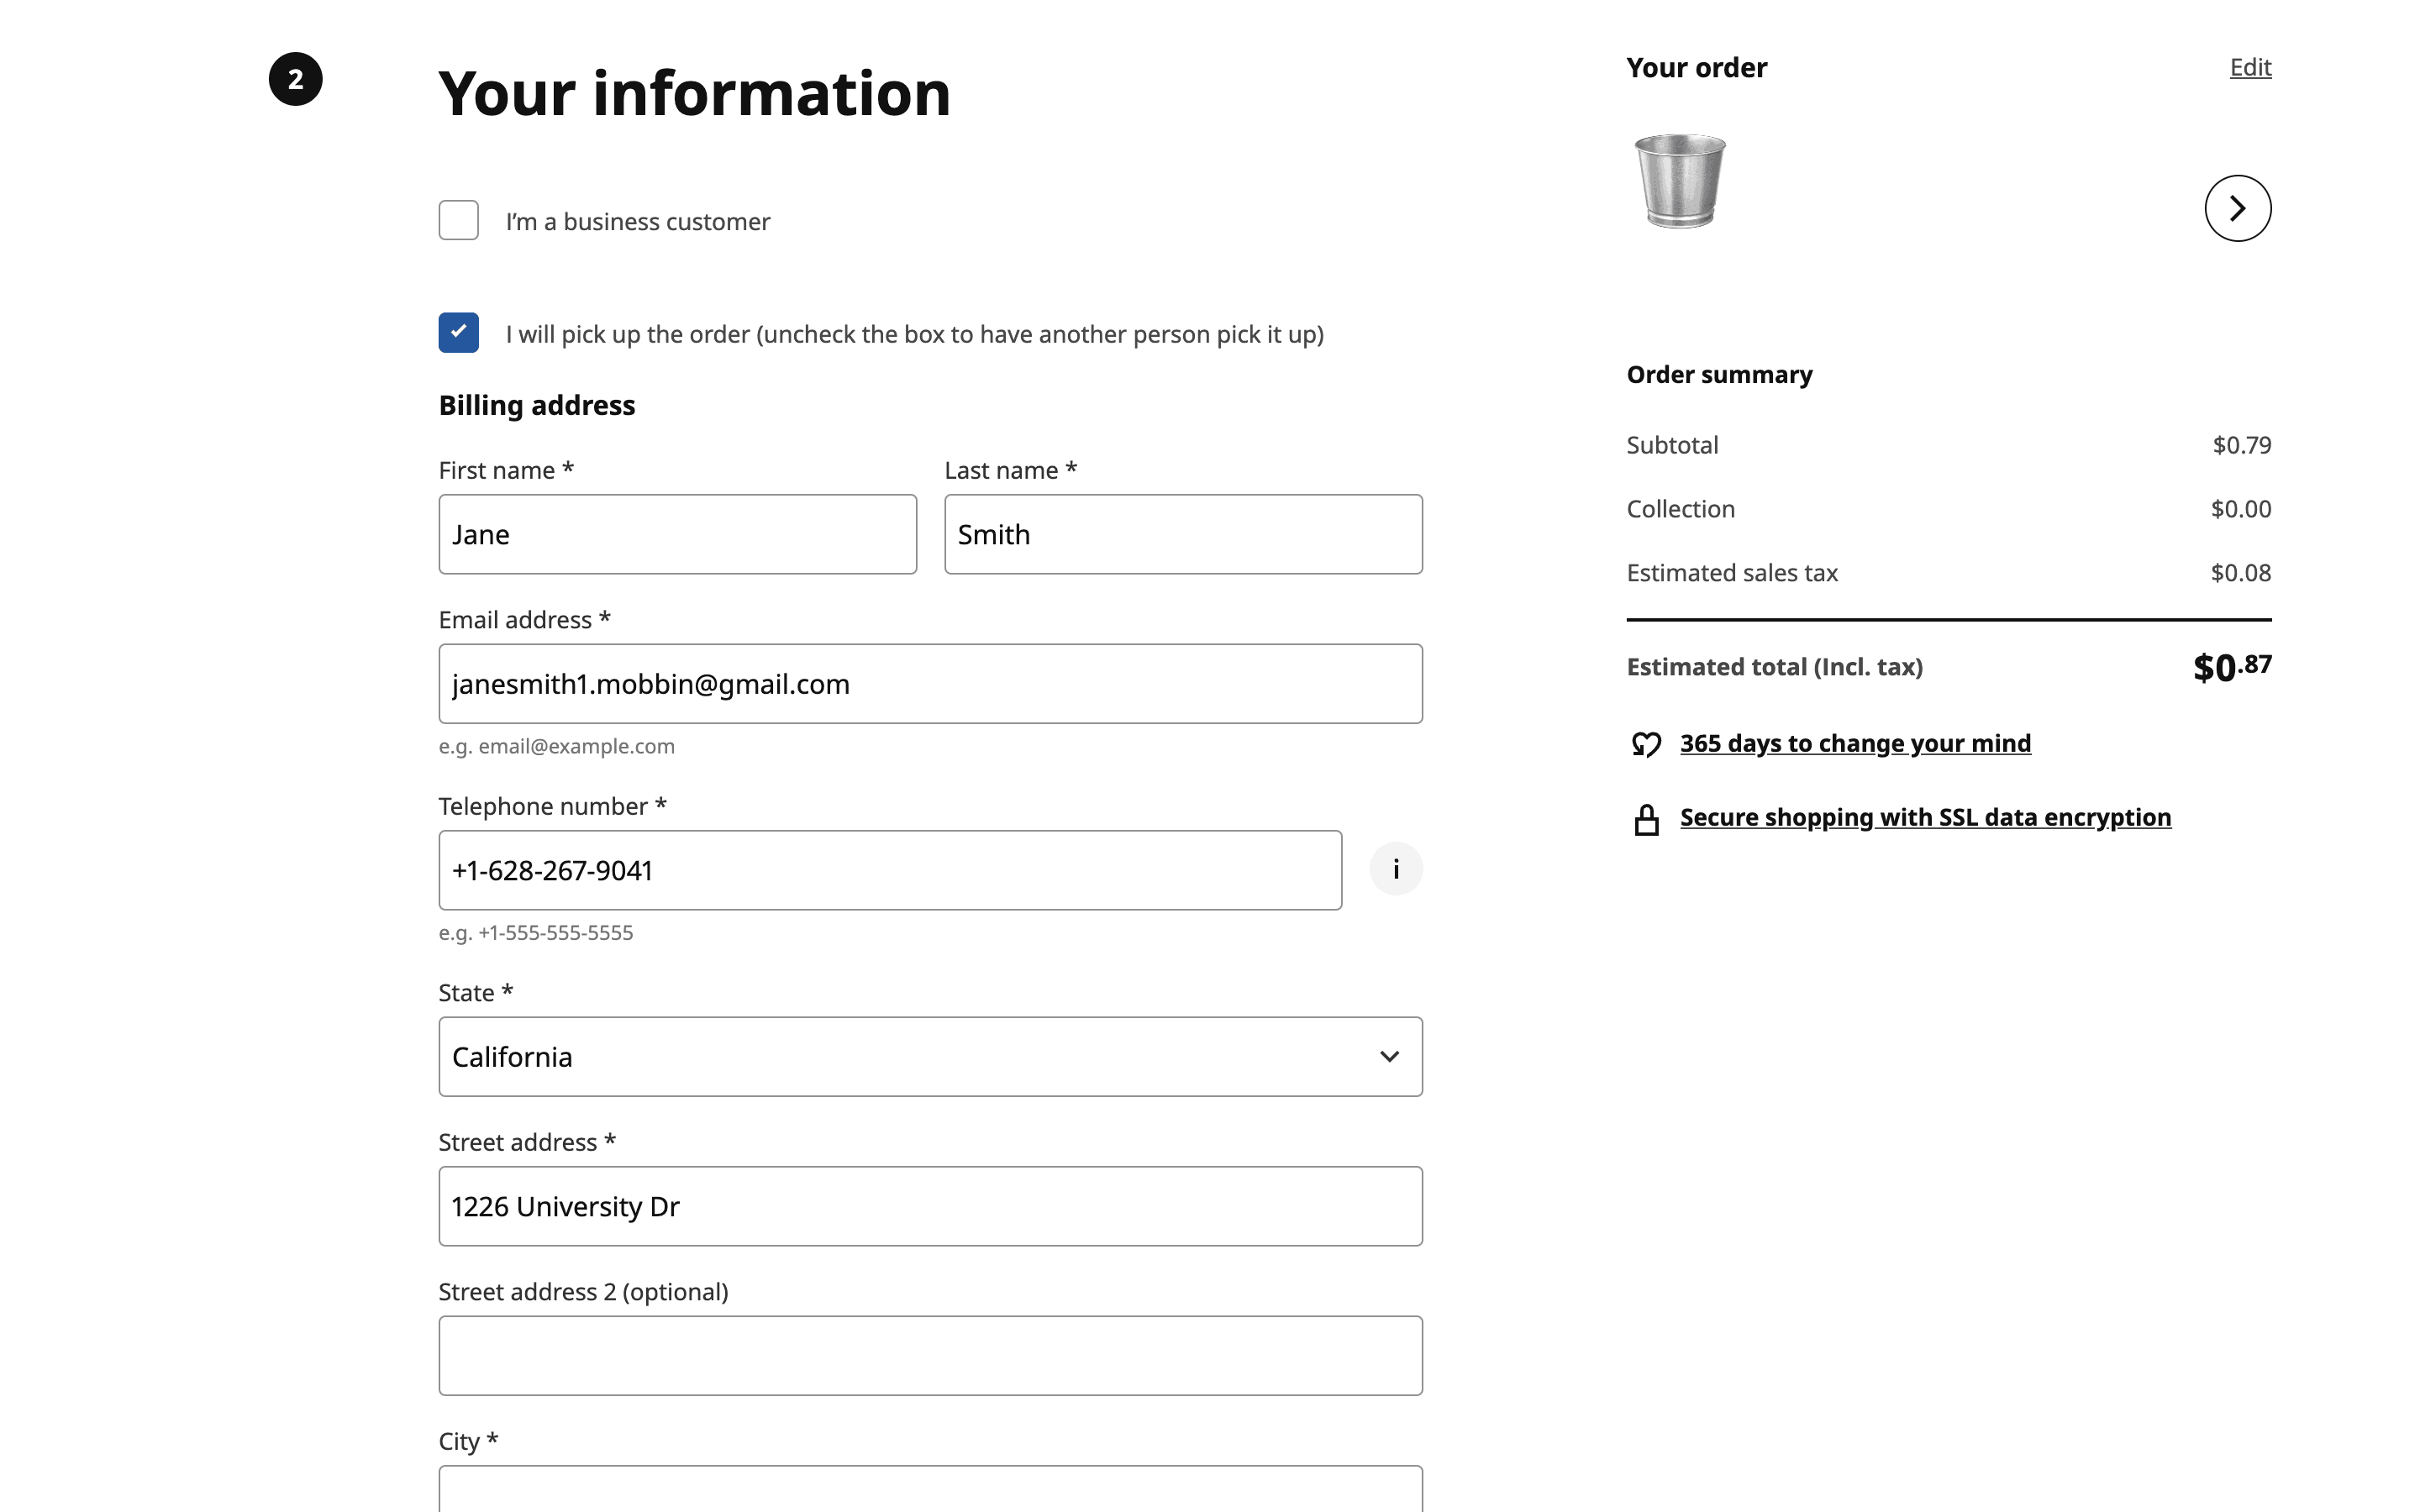Click the Street address field

coord(929,1206)
